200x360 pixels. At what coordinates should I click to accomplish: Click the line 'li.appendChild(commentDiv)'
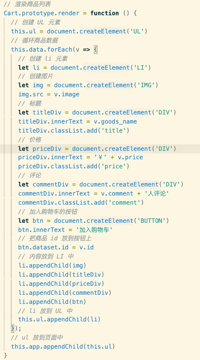(x=65, y=293)
